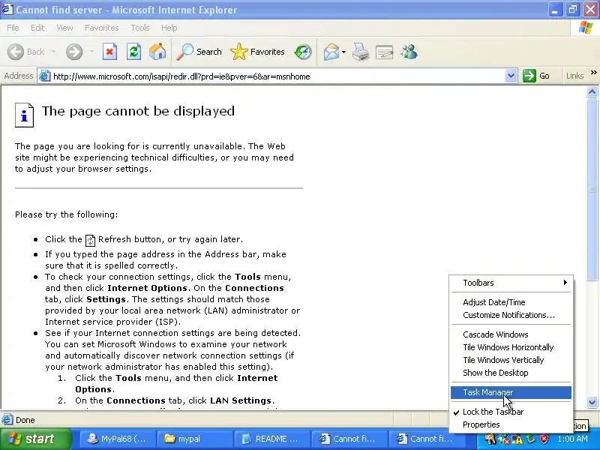Click the Mail envelope toolbar icon
The width and height of the screenshot is (600, 450).
(x=331, y=52)
